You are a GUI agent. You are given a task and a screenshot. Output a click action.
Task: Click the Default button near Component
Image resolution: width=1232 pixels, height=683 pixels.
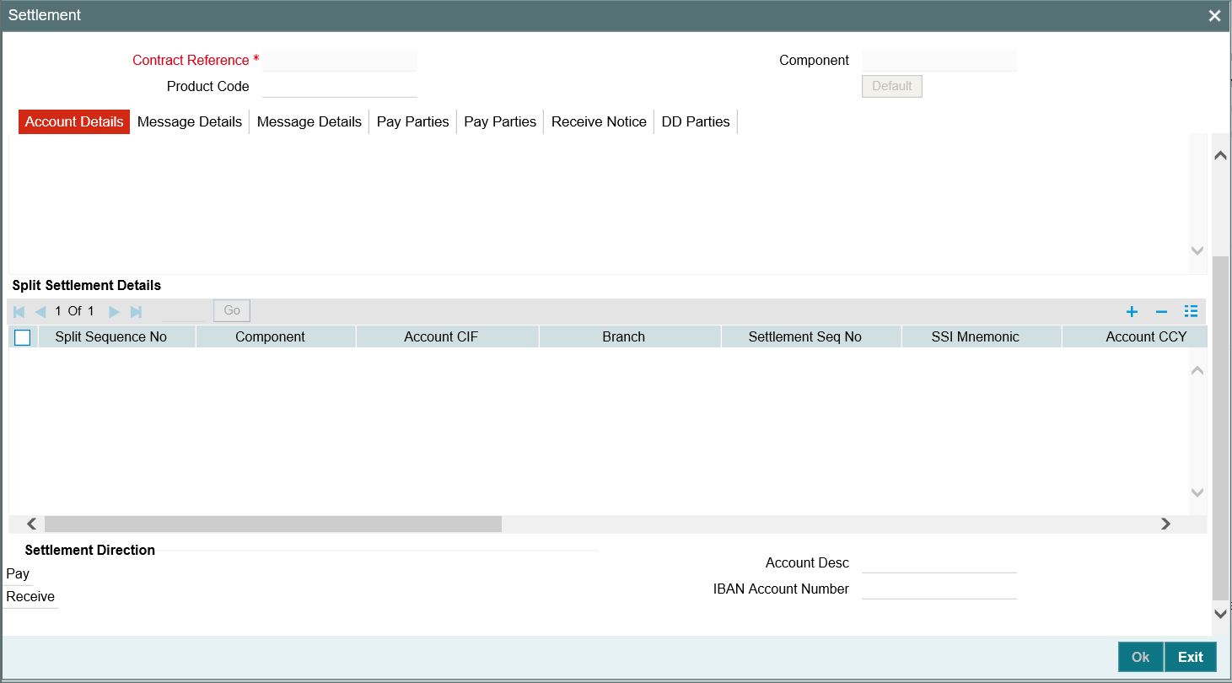(891, 86)
